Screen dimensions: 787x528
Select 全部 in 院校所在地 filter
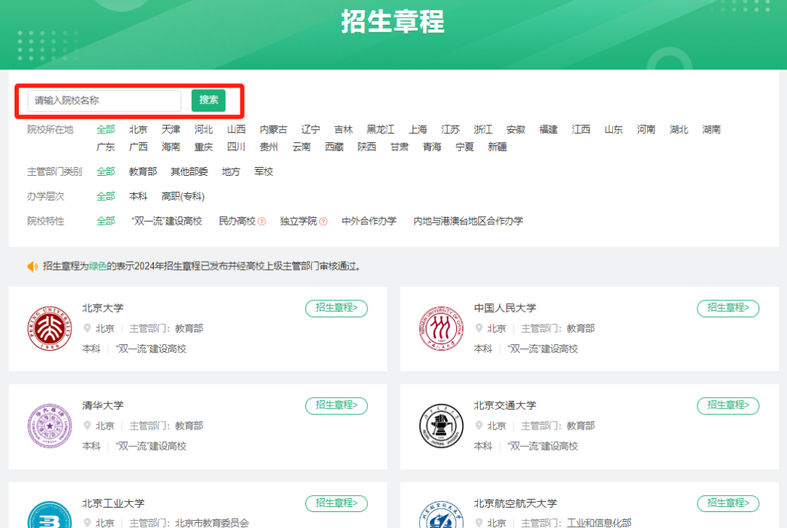click(x=106, y=130)
